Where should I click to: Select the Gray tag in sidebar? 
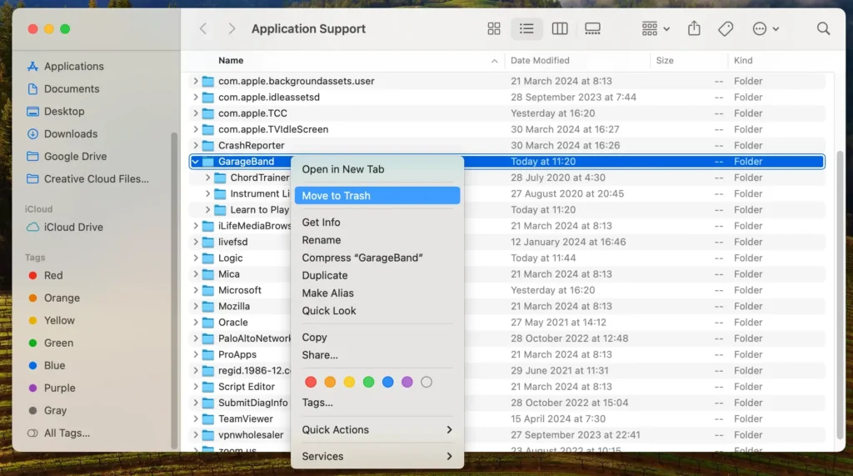(x=47, y=411)
